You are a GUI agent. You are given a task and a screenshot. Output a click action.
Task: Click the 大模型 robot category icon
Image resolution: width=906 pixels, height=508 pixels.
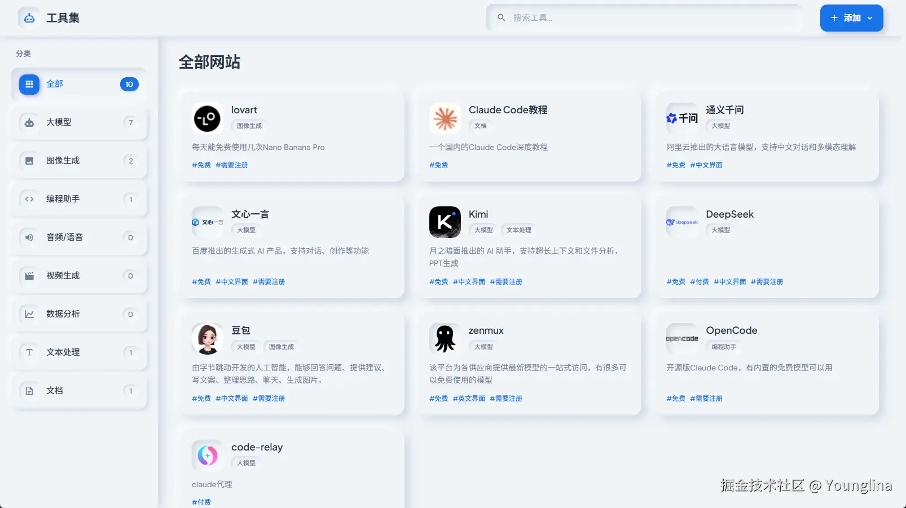point(29,122)
